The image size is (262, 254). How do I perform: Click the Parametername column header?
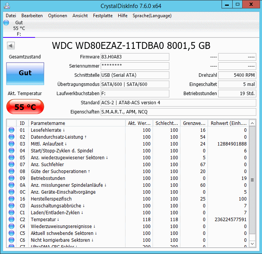pyautogui.click(x=77, y=123)
